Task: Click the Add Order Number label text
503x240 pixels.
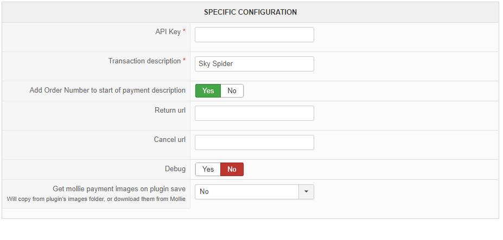Action: click(x=107, y=90)
